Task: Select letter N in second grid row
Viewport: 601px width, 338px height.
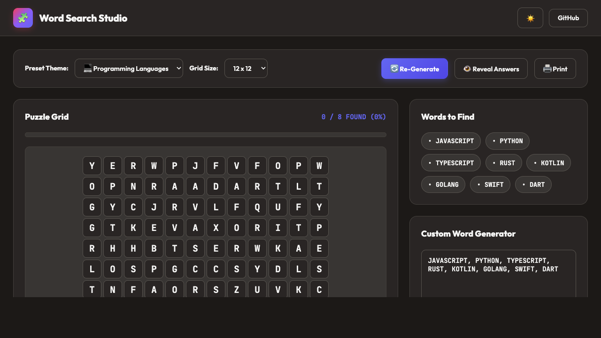Action: 133,186
